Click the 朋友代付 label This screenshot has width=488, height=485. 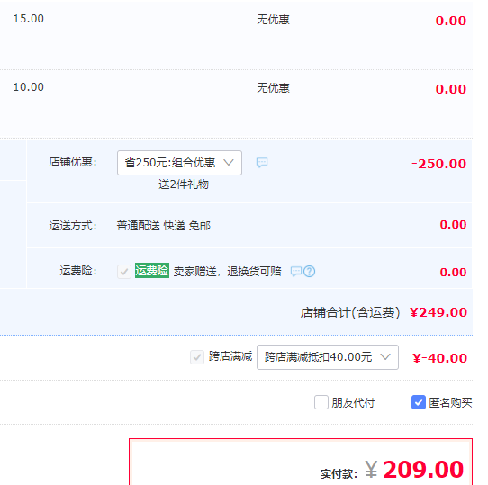pyautogui.click(x=353, y=403)
